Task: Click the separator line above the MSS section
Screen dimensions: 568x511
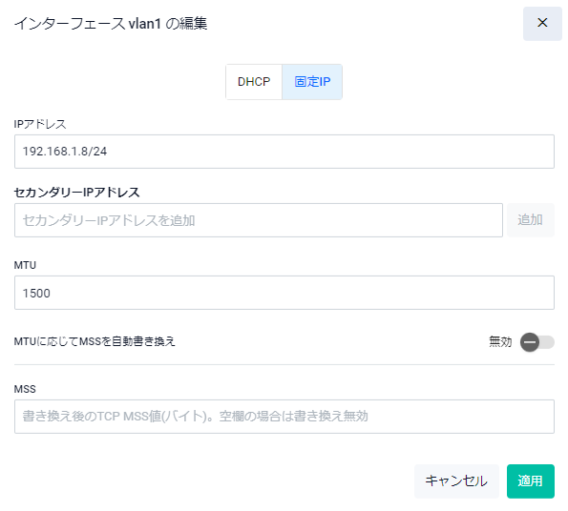Action: pyautogui.click(x=284, y=364)
